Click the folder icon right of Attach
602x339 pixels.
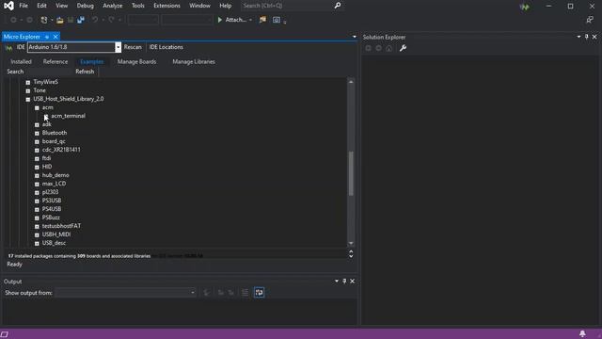(x=262, y=20)
